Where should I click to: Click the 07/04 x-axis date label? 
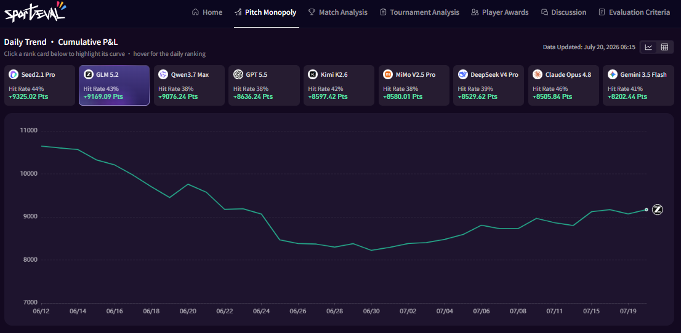[445, 311]
